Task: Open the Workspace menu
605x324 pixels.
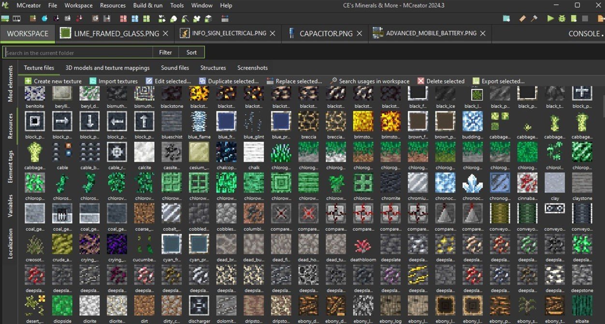Action: [x=78, y=5]
